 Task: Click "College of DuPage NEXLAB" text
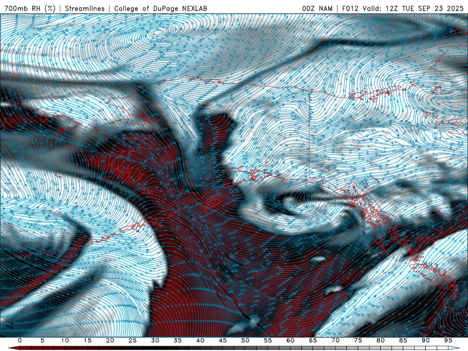coord(160,9)
